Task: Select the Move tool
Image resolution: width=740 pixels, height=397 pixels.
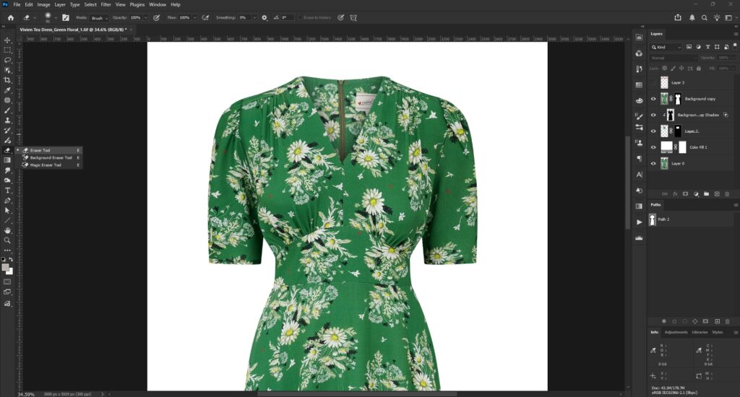Action: click(7, 40)
